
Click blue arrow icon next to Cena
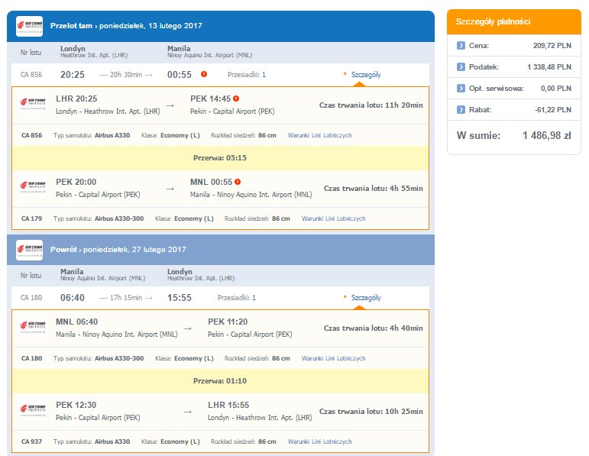point(461,46)
